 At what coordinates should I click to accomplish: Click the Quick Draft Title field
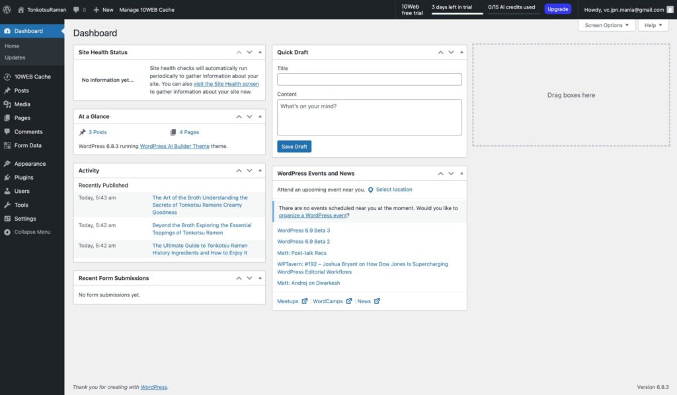pos(369,79)
